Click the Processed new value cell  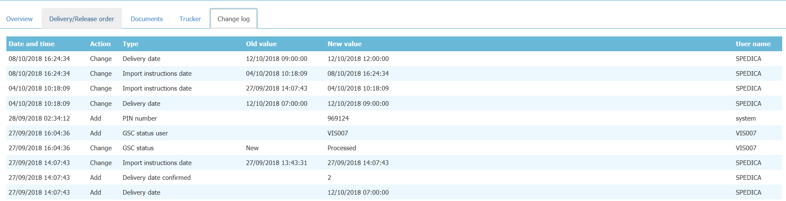(342, 148)
